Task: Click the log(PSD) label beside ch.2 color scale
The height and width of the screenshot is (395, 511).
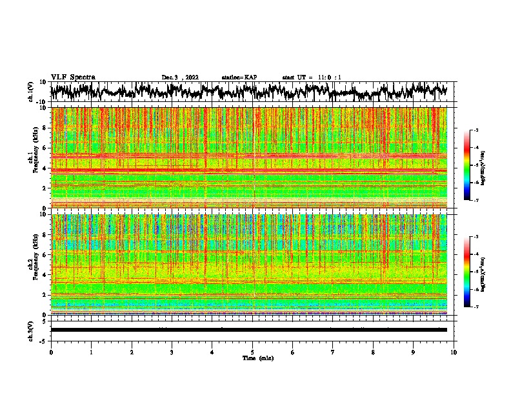Action: (x=483, y=274)
